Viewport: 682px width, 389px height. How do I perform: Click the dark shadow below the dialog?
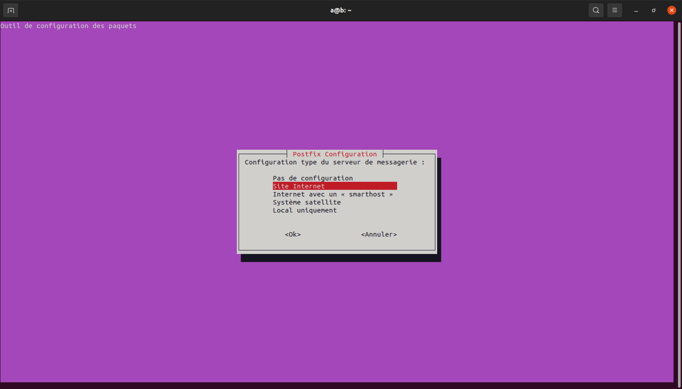tap(341, 258)
